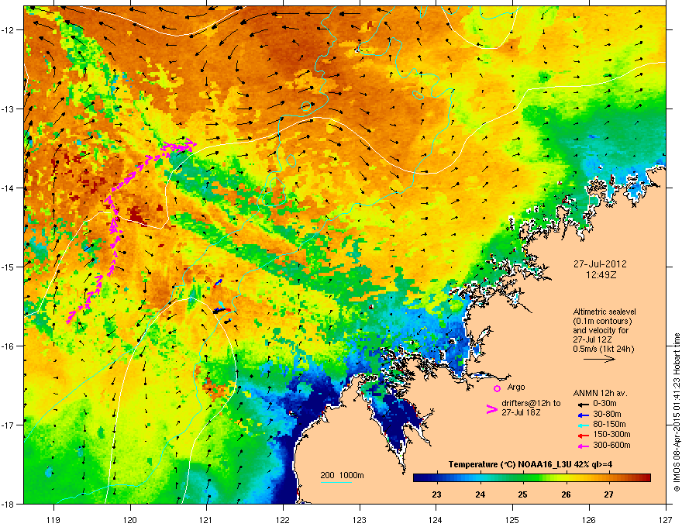Click the '(0.1m contours)' caption line
682x527 pixels.
[x=602, y=321]
